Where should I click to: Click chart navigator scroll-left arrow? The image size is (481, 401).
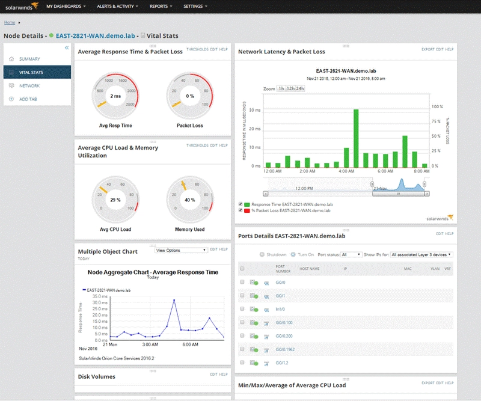[x=266, y=194]
